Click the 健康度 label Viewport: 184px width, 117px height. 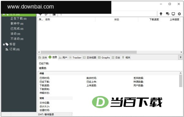(x=43, y=68)
